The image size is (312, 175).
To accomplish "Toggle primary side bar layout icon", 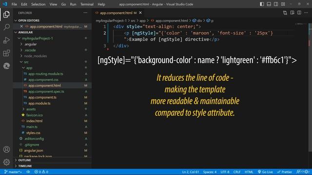I will click(262, 4).
